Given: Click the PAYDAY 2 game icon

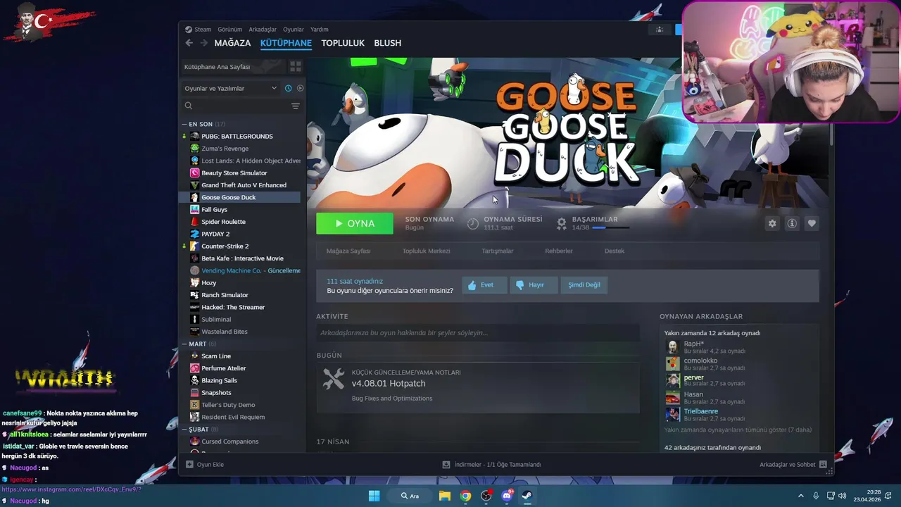Looking at the screenshot, I should [x=195, y=234].
